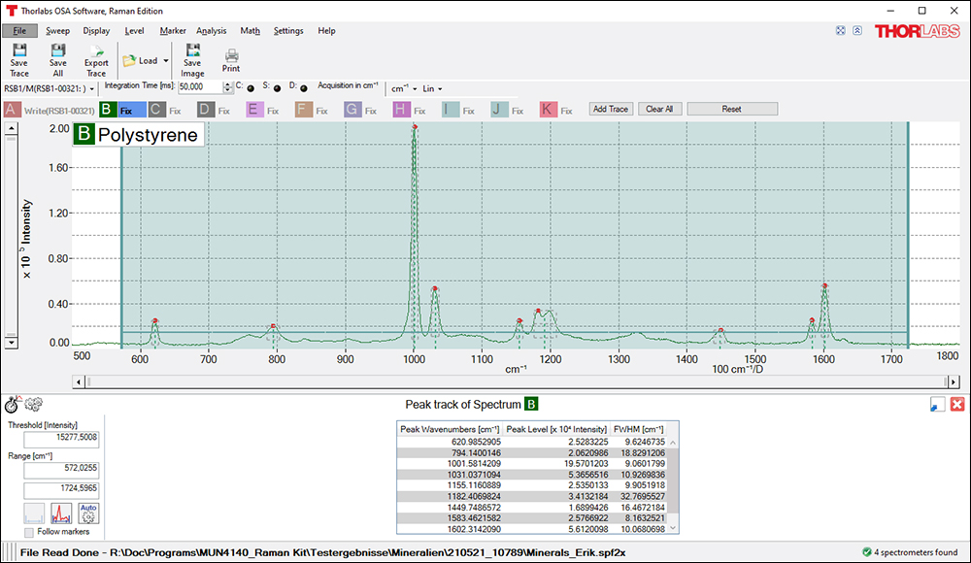
Task: Click the Threshold intensity input field
Action: point(60,439)
